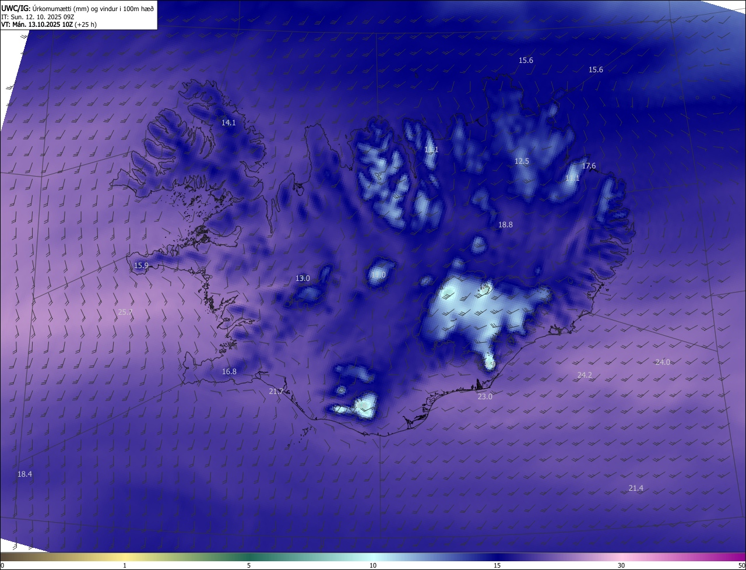Click the map value 18.8
Viewport: 746px width, 570px height.
(505, 225)
